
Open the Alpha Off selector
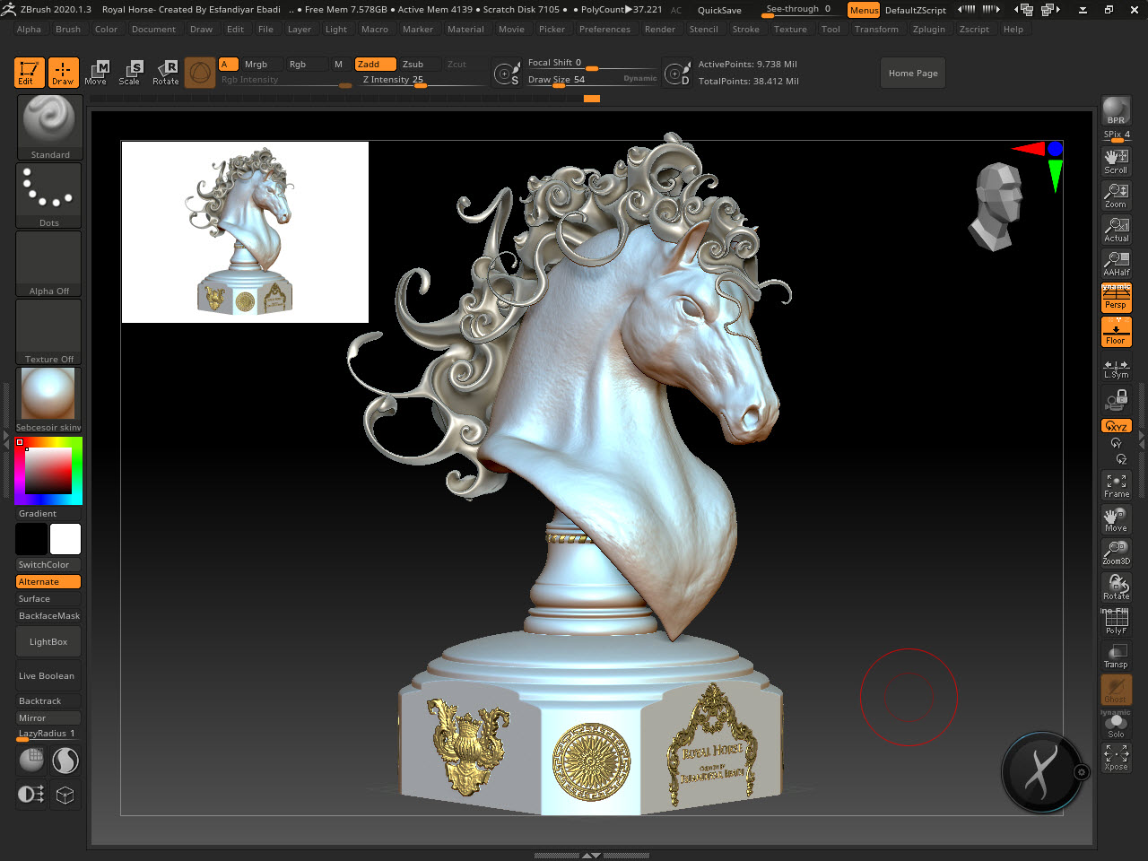pos(49,264)
